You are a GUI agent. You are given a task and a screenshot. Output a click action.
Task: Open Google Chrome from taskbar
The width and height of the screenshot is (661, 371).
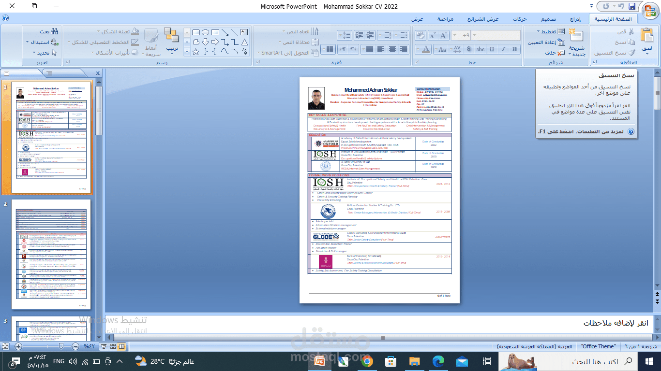pyautogui.click(x=366, y=361)
